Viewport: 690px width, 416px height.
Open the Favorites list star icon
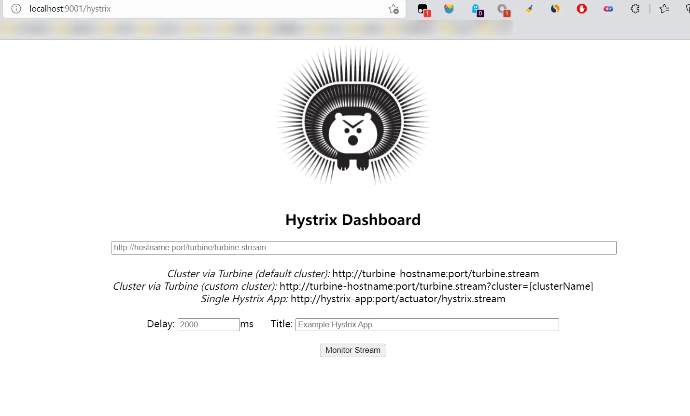664,9
